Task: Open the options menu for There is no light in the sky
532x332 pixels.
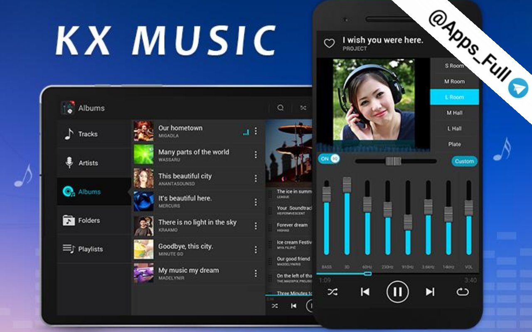Action: (x=256, y=226)
